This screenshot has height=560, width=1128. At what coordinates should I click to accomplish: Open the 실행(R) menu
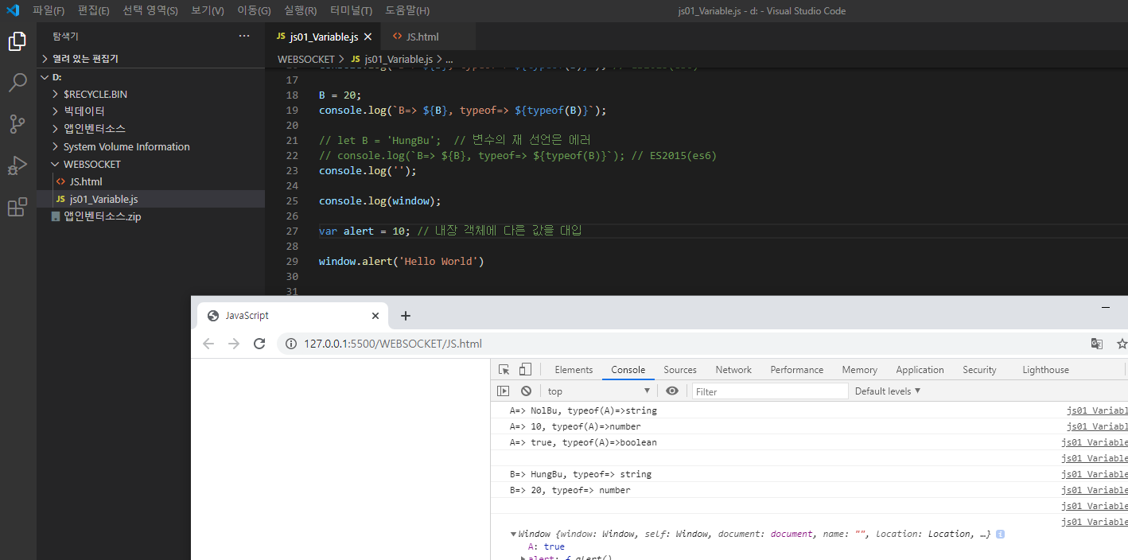pyautogui.click(x=300, y=10)
